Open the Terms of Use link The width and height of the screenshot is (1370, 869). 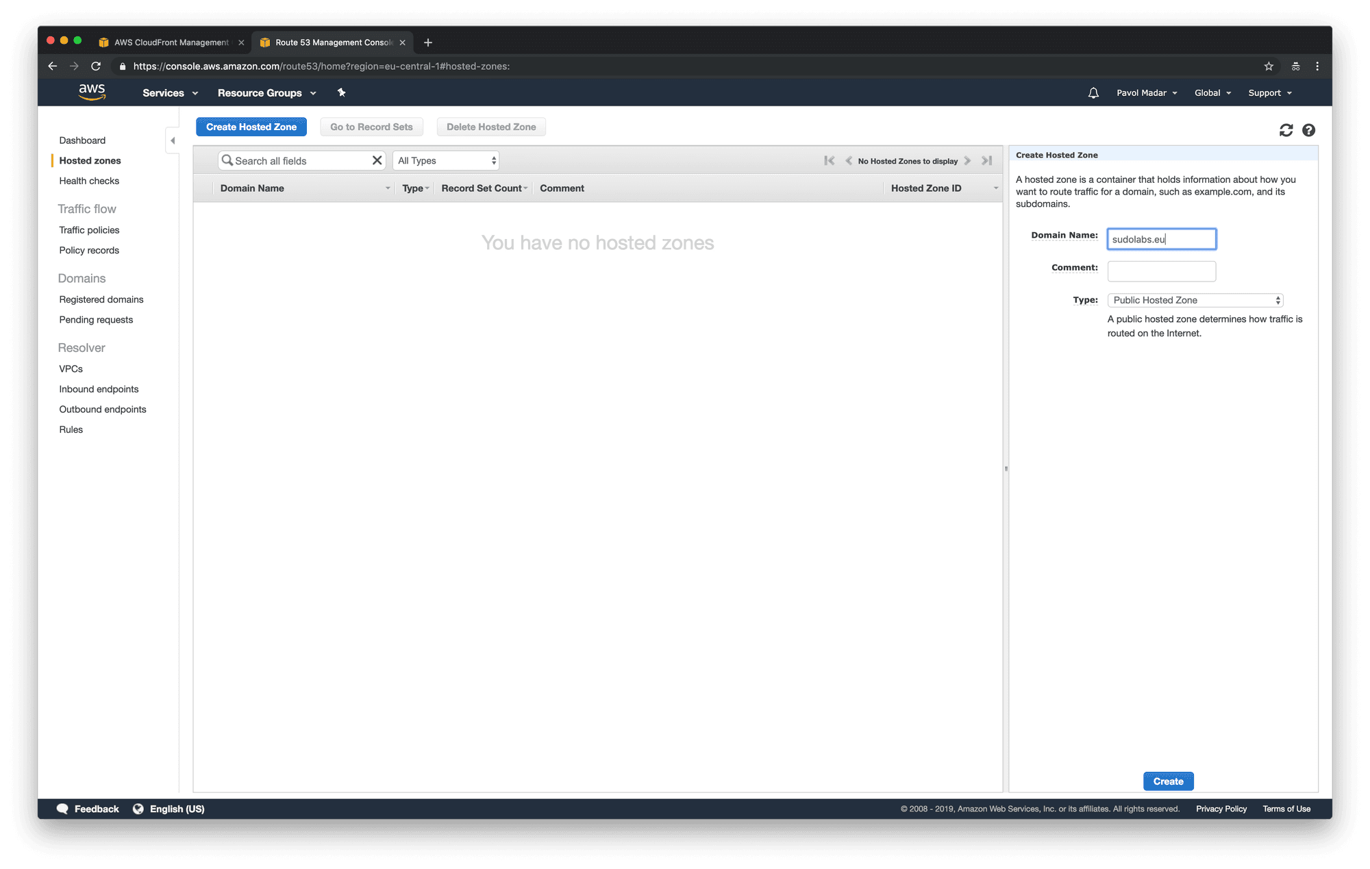click(1286, 809)
